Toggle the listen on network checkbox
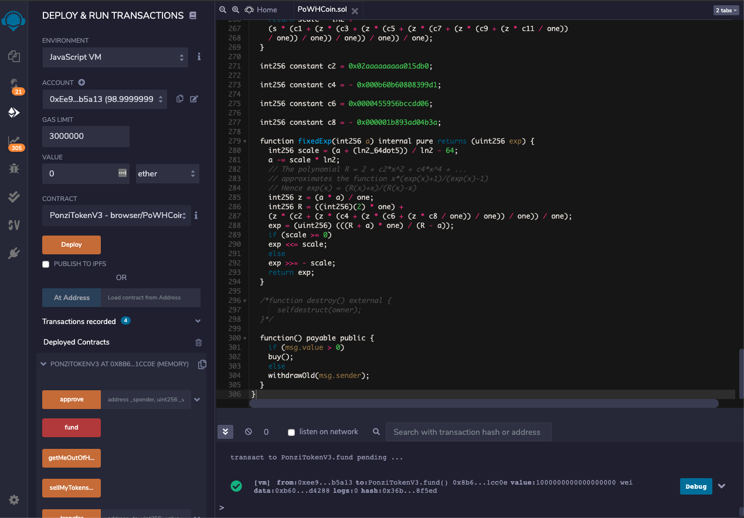Viewport: 744px width, 518px height. point(291,432)
